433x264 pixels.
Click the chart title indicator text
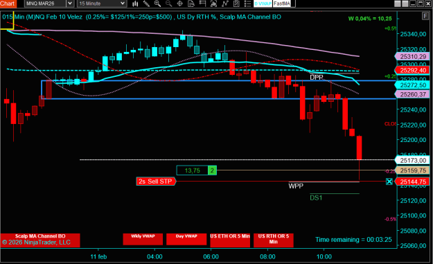click(141, 17)
